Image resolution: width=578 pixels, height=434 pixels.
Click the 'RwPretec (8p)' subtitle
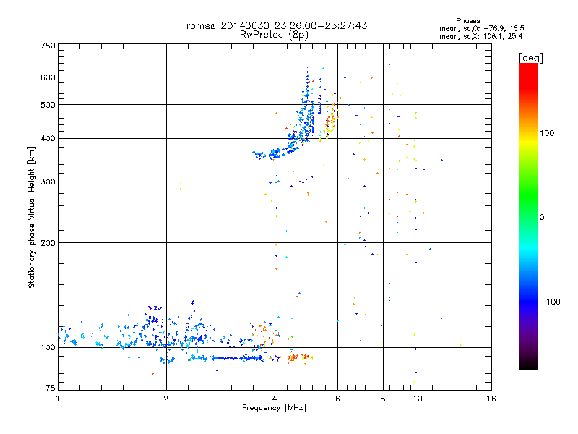[x=274, y=35]
